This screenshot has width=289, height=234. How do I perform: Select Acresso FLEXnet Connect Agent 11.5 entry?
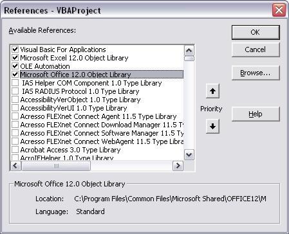pos(98,116)
